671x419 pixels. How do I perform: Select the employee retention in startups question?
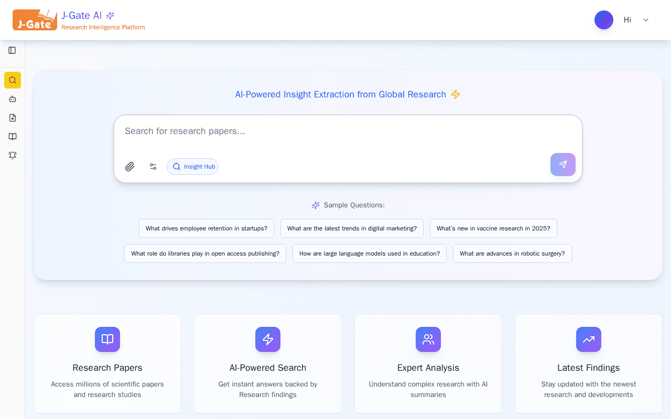tap(207, 228)
